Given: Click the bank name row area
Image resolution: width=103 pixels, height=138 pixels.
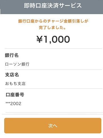Looking at the screenshot, I should point(53,59).
